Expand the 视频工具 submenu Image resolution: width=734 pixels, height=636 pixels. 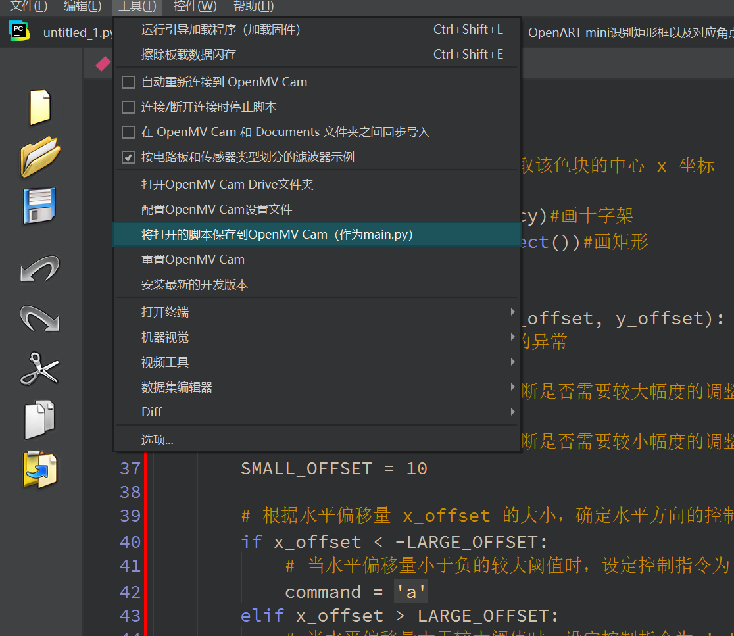(x=317, y=362)
